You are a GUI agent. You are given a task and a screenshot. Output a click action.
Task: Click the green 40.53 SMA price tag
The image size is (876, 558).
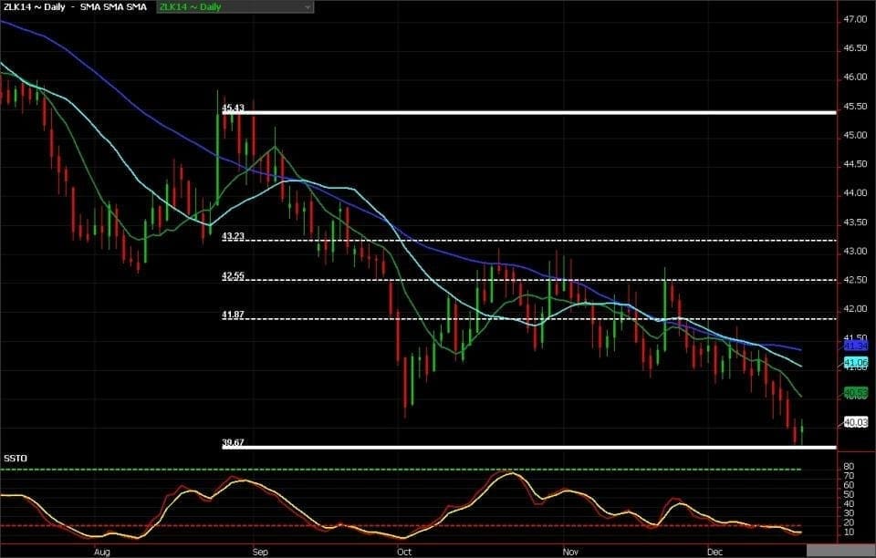click(855, 393)
